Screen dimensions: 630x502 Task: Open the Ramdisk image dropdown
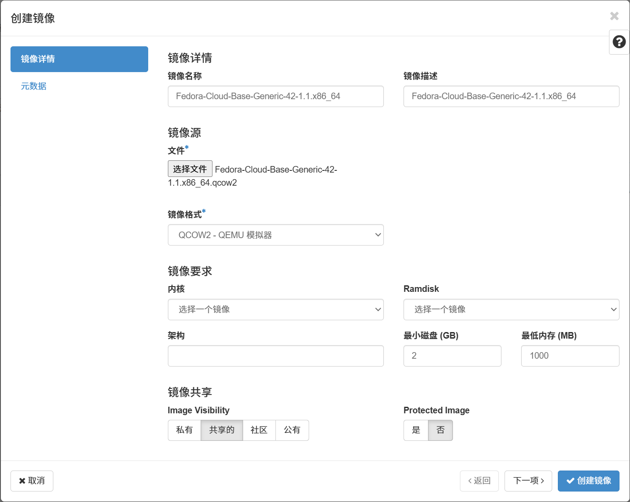[x=511, y=309]
